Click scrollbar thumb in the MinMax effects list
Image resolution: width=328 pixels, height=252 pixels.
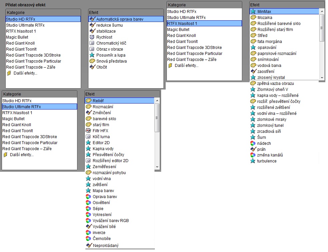(x=322, y=28)
